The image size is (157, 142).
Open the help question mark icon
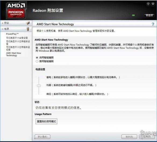(153, 24)
